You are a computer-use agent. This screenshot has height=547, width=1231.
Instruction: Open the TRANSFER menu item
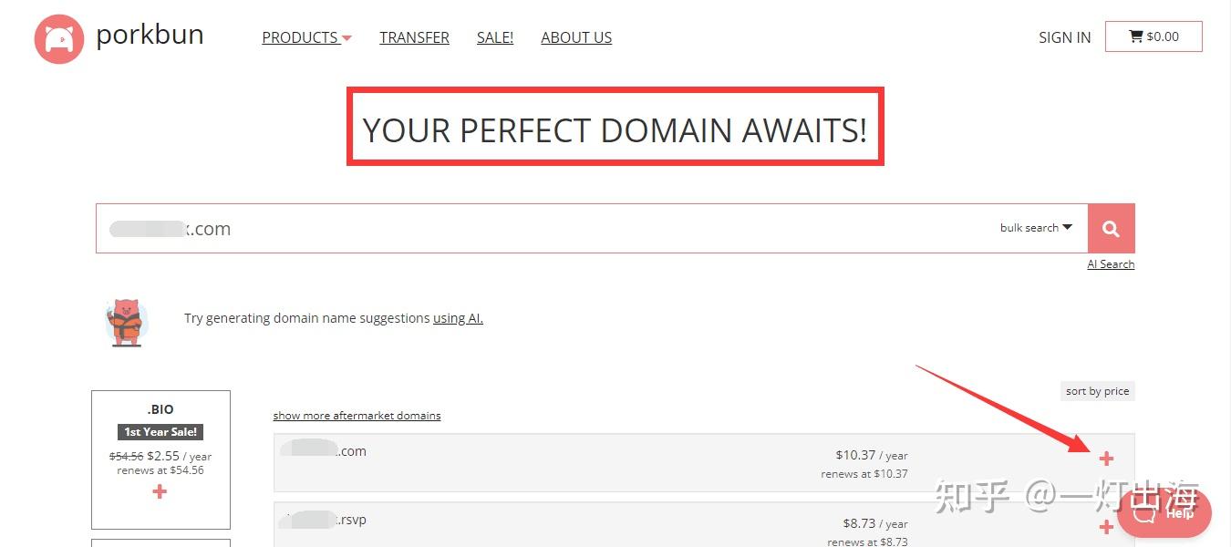[x=414, y=37]
